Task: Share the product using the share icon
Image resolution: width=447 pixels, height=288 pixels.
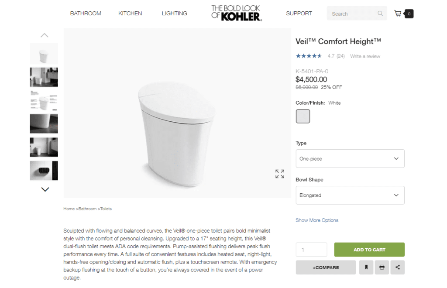Action: tap(397, 267)
